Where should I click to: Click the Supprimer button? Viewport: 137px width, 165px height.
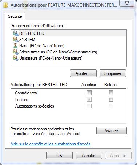113,73
